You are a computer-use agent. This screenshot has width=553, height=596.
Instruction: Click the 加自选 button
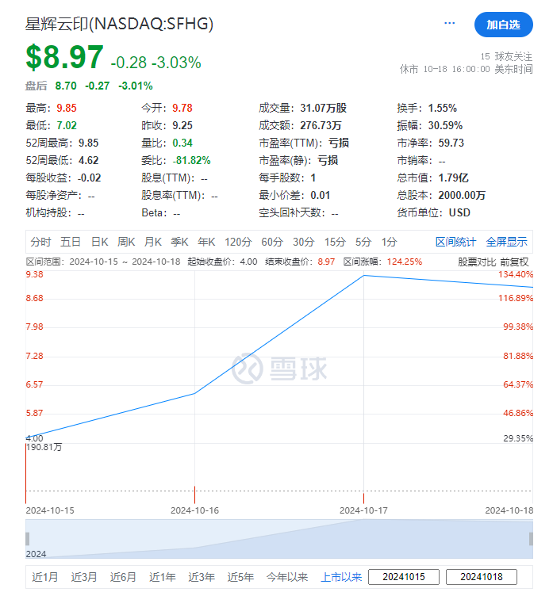(503, 25)
